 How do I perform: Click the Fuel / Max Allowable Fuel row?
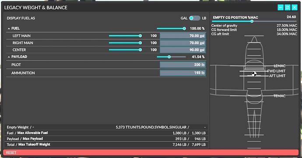(106, 133)
